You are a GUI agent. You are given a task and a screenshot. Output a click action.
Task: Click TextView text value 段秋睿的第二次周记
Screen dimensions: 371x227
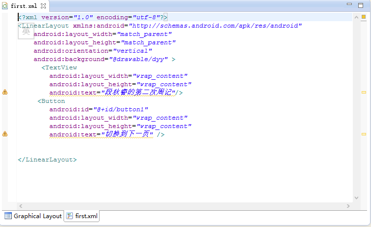(x=138, y=92)
